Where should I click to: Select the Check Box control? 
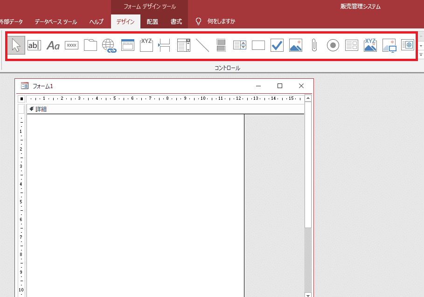click(x=277, y=45)
